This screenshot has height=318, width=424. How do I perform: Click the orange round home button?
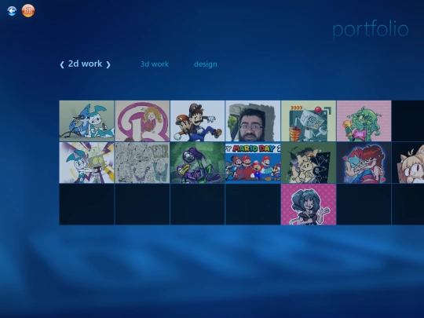click(28, 11)
